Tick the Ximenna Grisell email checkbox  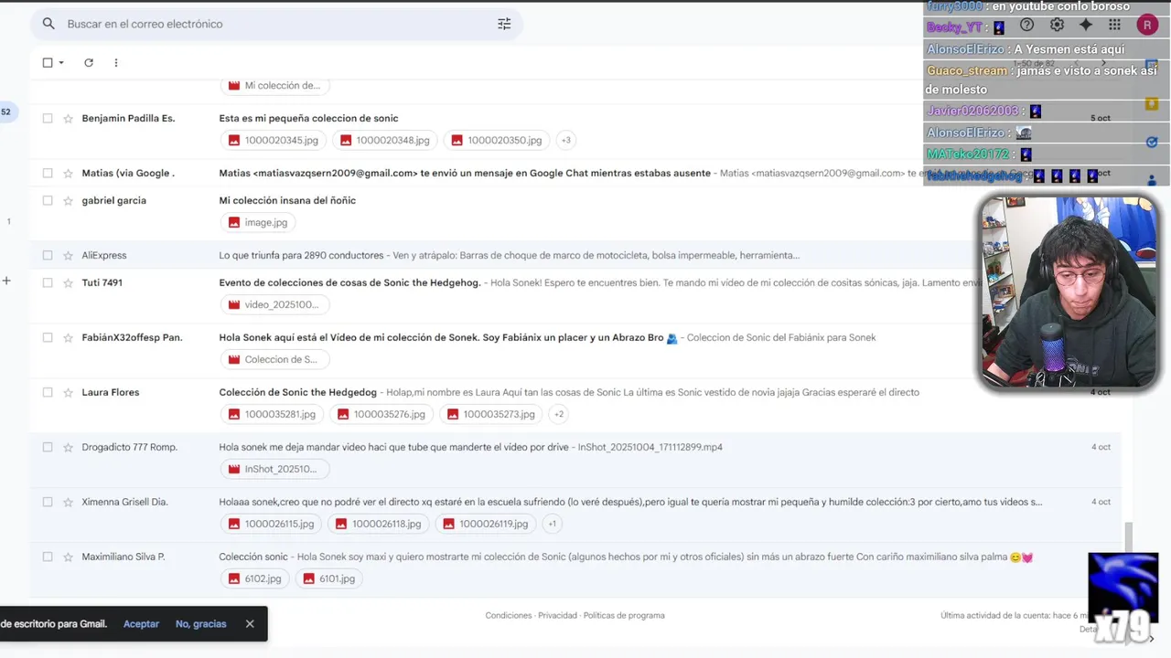[48, 502]
